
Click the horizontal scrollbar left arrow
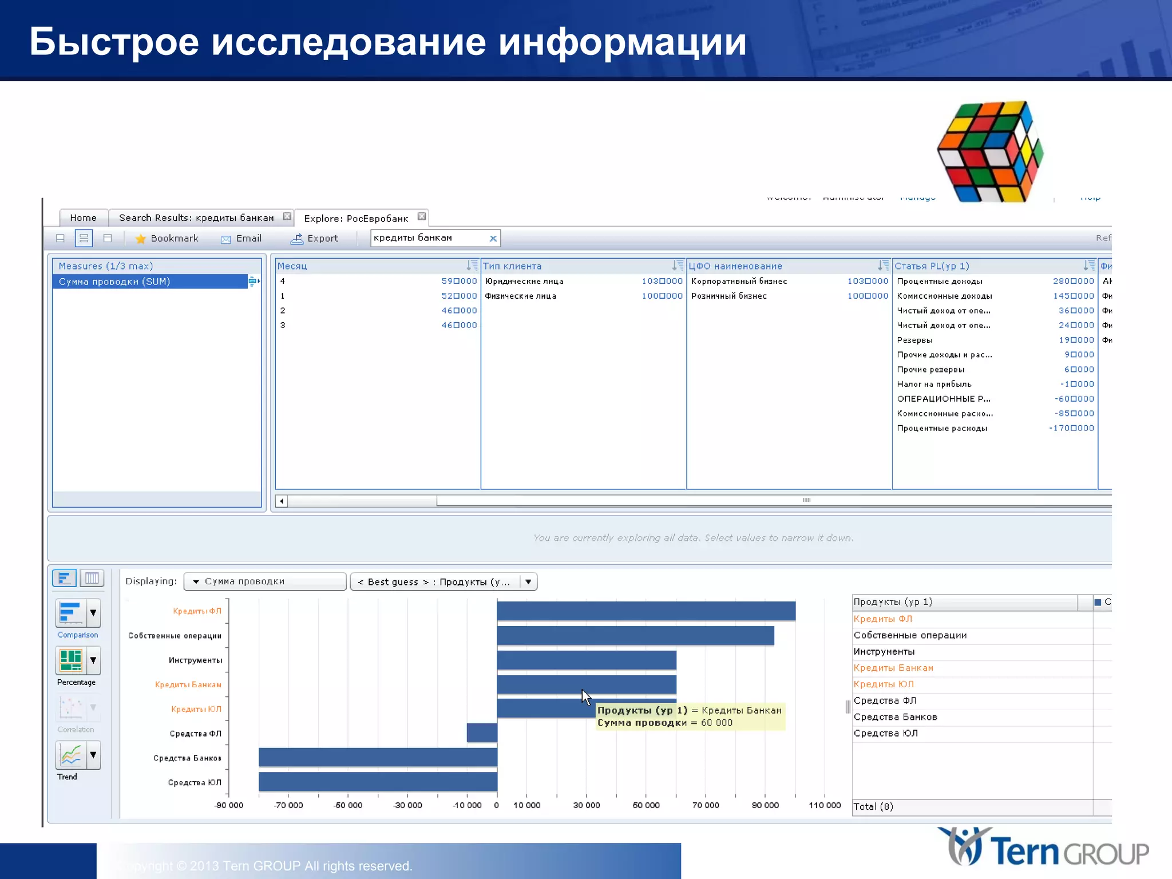[281, 501]
